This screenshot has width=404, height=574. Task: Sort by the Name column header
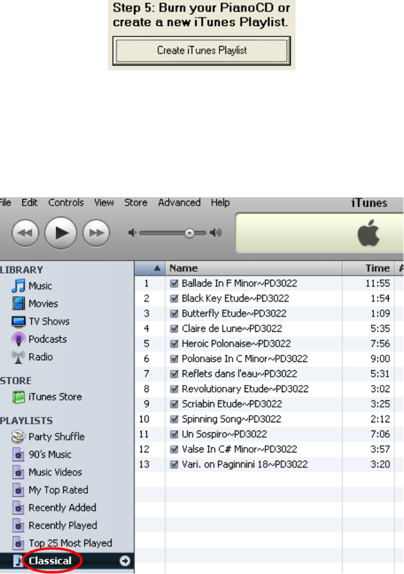tap(254, 268)
